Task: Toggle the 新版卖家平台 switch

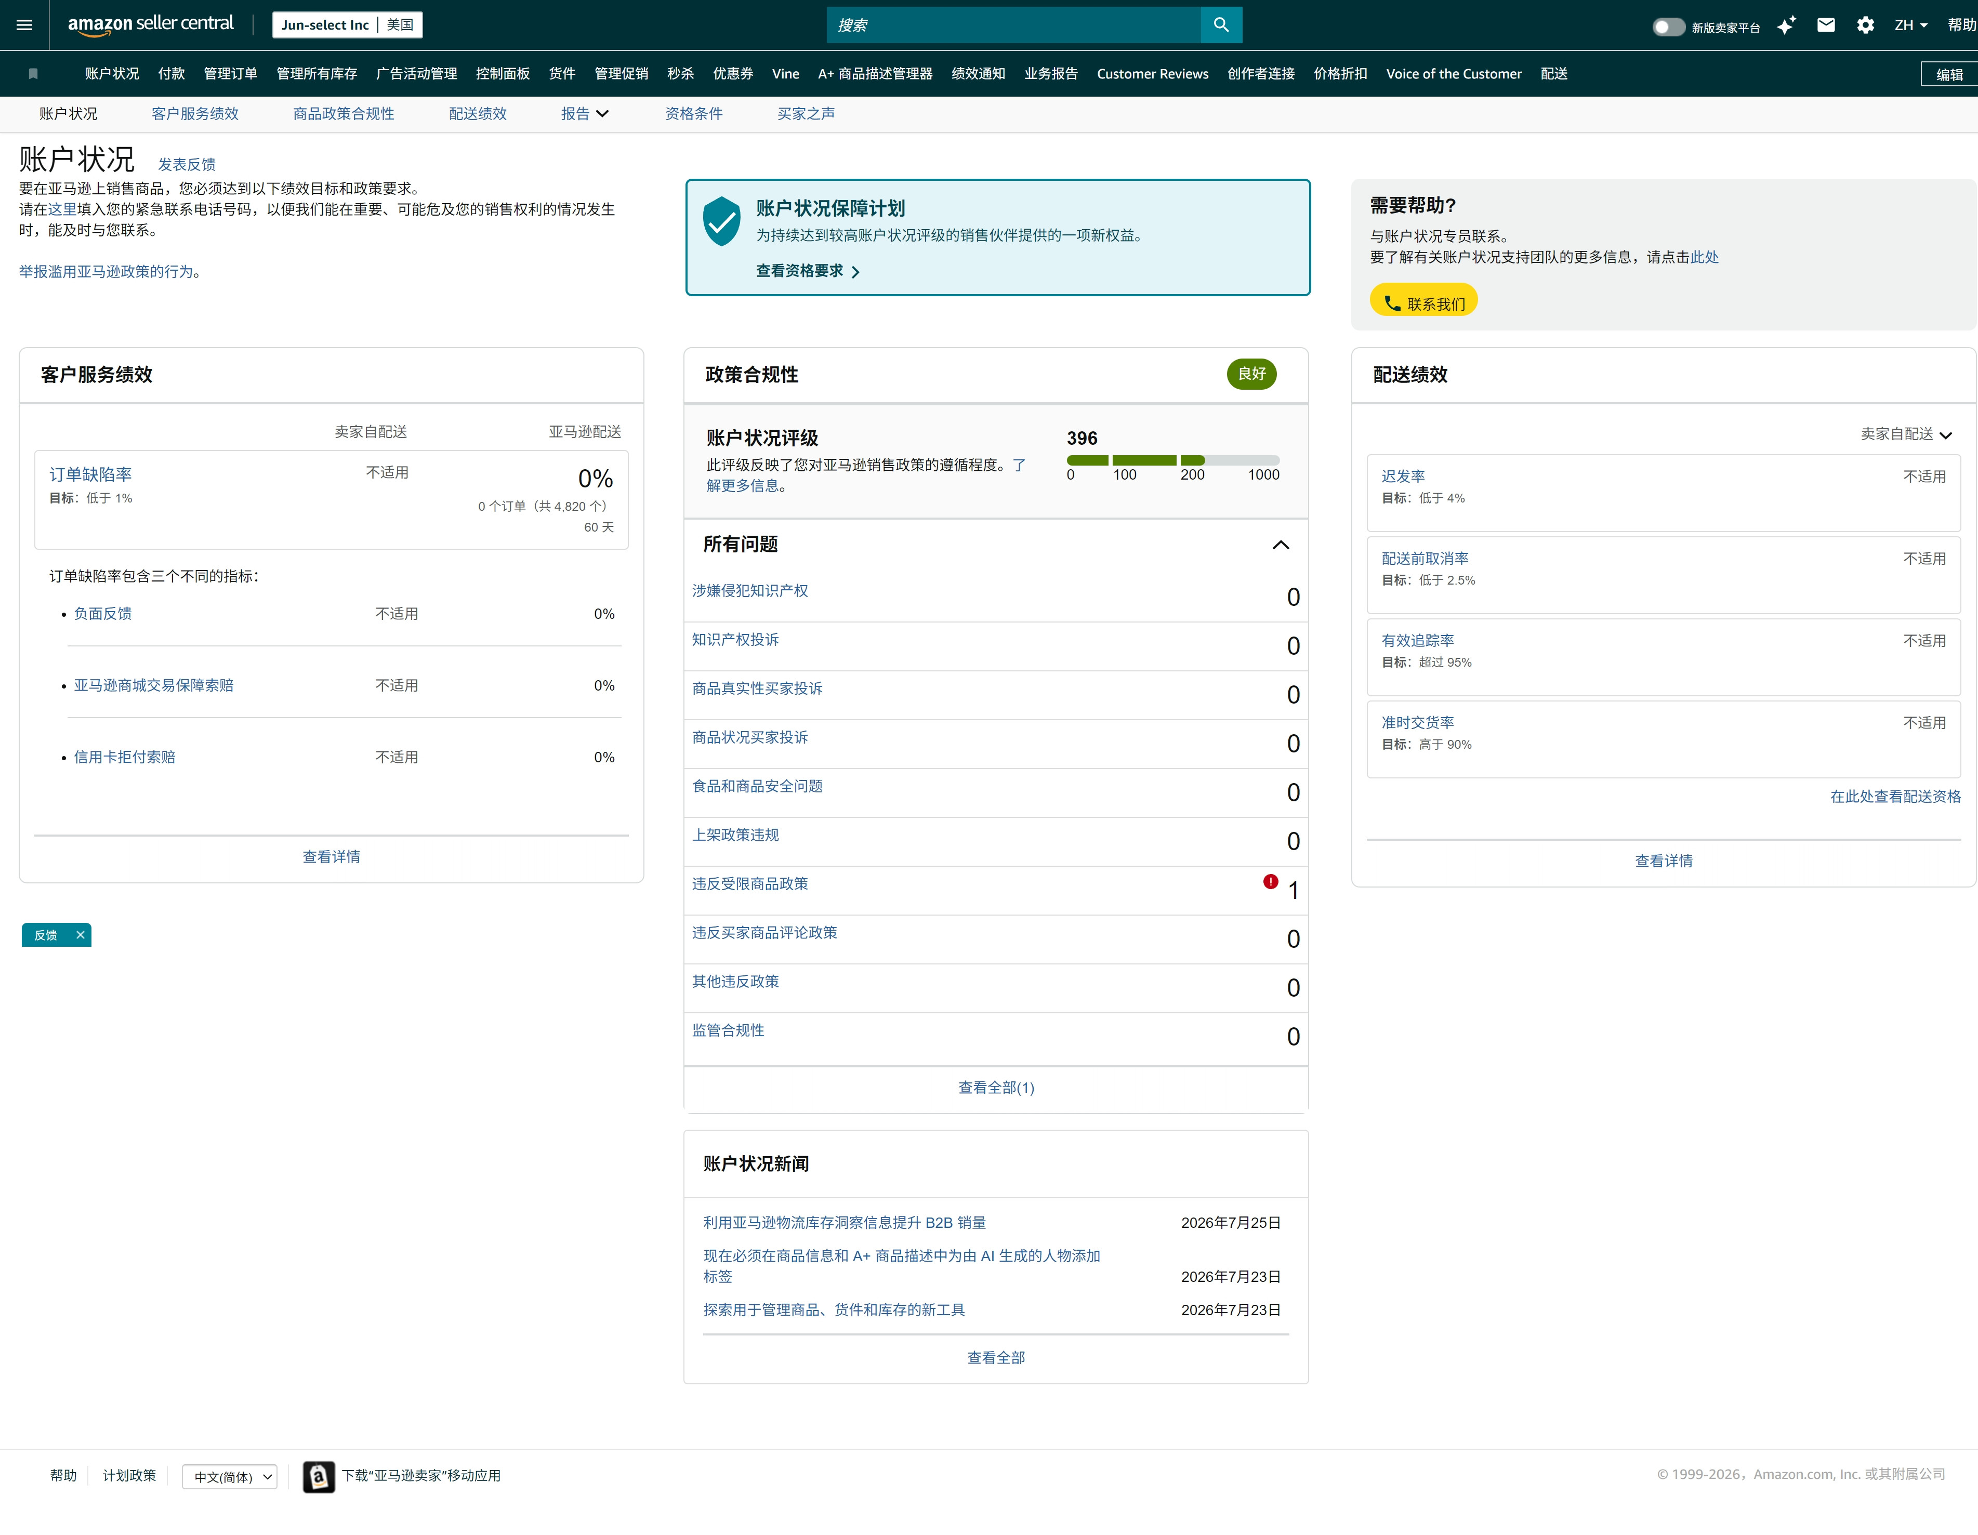Action: [1668, 27]
